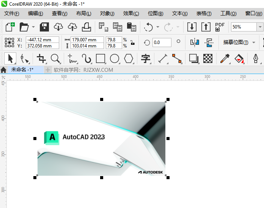264x208 pixels.
Task: Select the Crop tool
Action: point(41,58)
